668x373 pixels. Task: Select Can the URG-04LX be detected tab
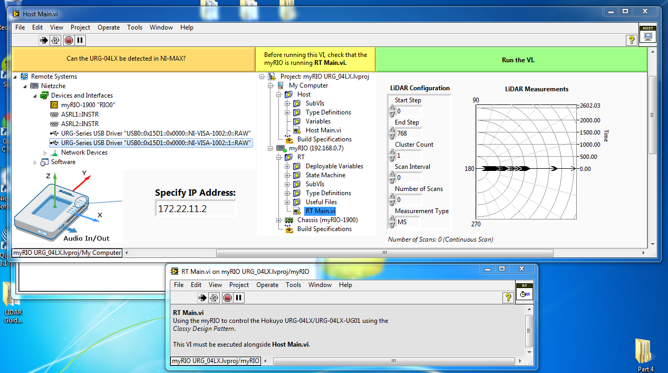[134, 60]
